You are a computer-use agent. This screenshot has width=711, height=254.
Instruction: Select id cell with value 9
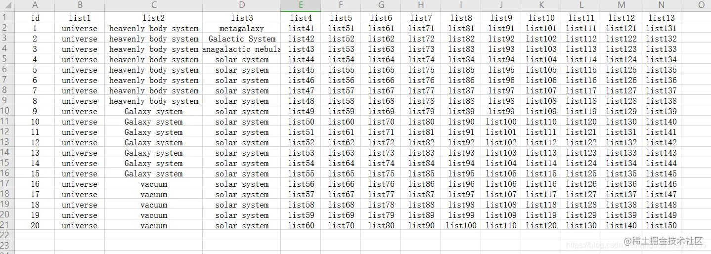pos(35,111)
